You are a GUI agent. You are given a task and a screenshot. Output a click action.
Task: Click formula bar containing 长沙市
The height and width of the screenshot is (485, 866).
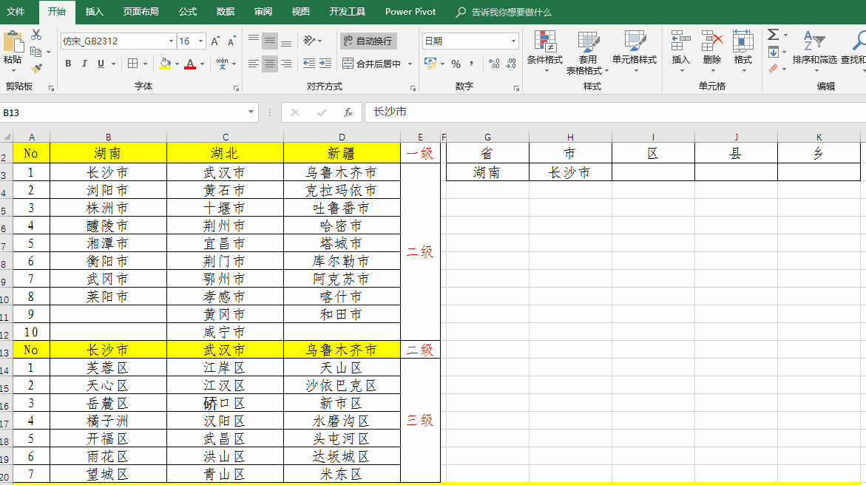[x=615, y=112]
